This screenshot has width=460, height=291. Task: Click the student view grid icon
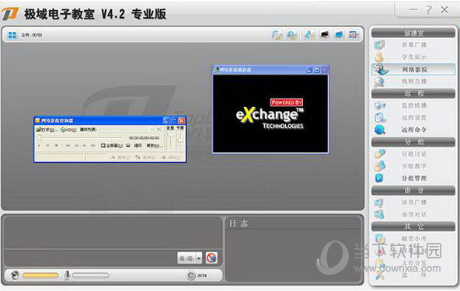12,35
